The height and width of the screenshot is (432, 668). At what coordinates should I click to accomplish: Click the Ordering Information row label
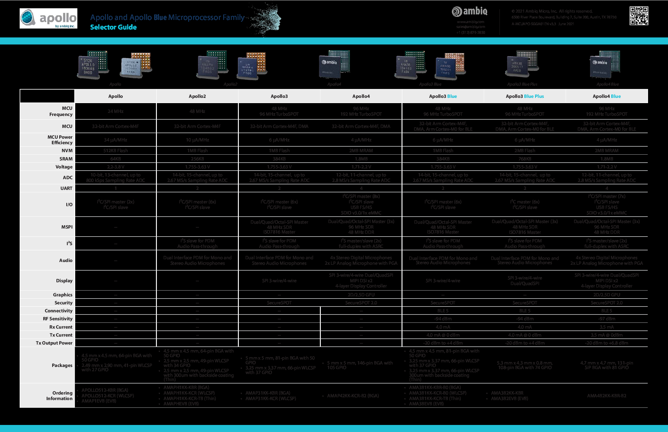pyautogui.click(x=59, y=396)
